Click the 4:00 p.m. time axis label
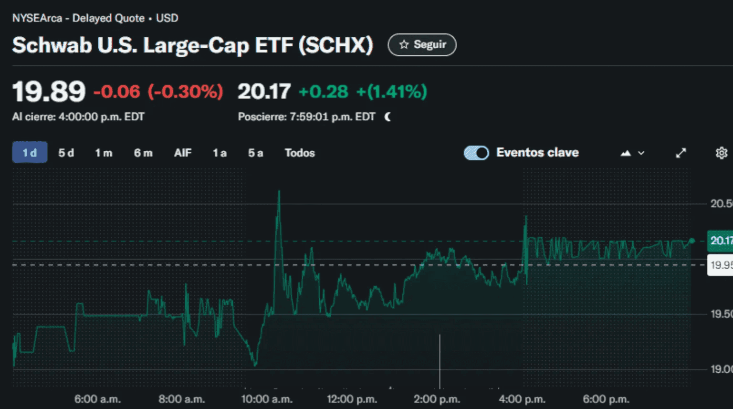The width and height of the screenshot is (733, 409). click(x=522, y=399)
